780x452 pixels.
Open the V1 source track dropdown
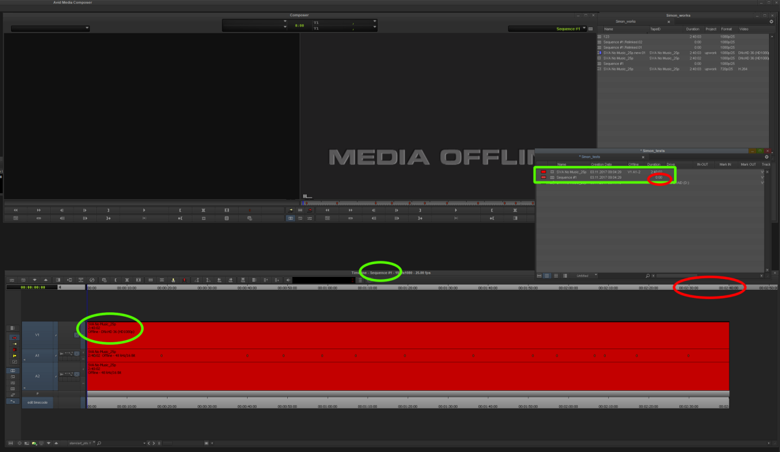click(374, 22)
